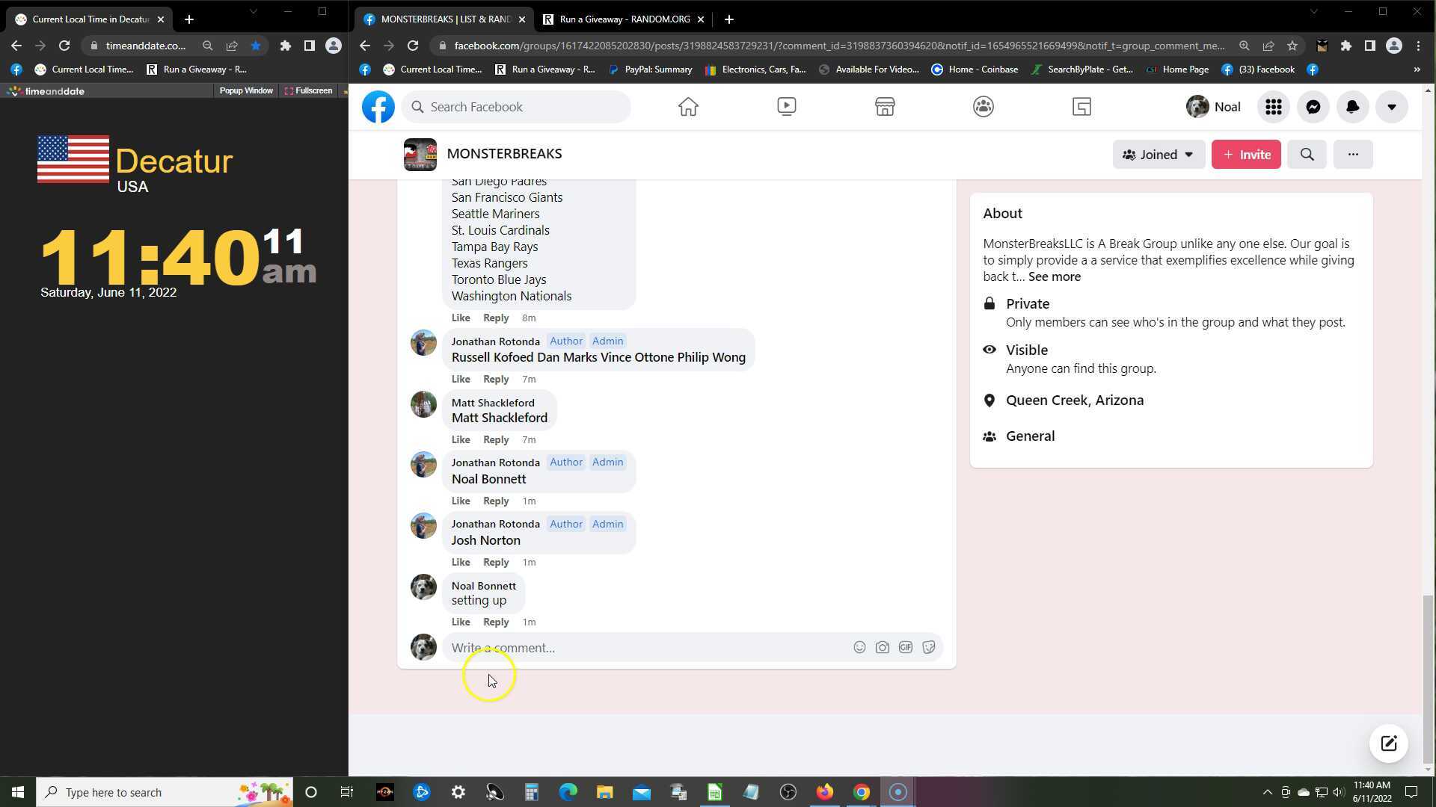This screenshot has width=1436, height=807.
Task: Expand See more in About
Action: (x=1054, y=276)
